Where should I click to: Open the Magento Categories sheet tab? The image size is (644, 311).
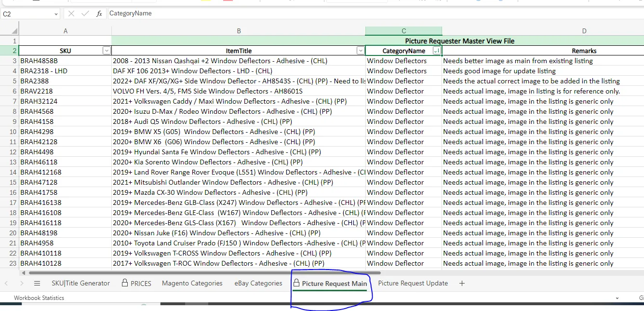[192, 283]
